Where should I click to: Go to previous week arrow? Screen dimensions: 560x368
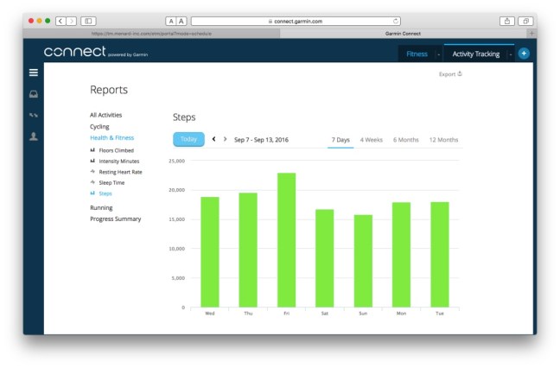[x=213, y=139]
